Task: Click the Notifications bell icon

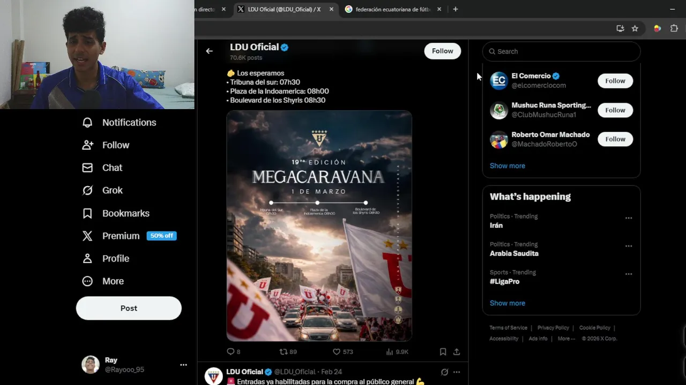Action: (87, 122)
